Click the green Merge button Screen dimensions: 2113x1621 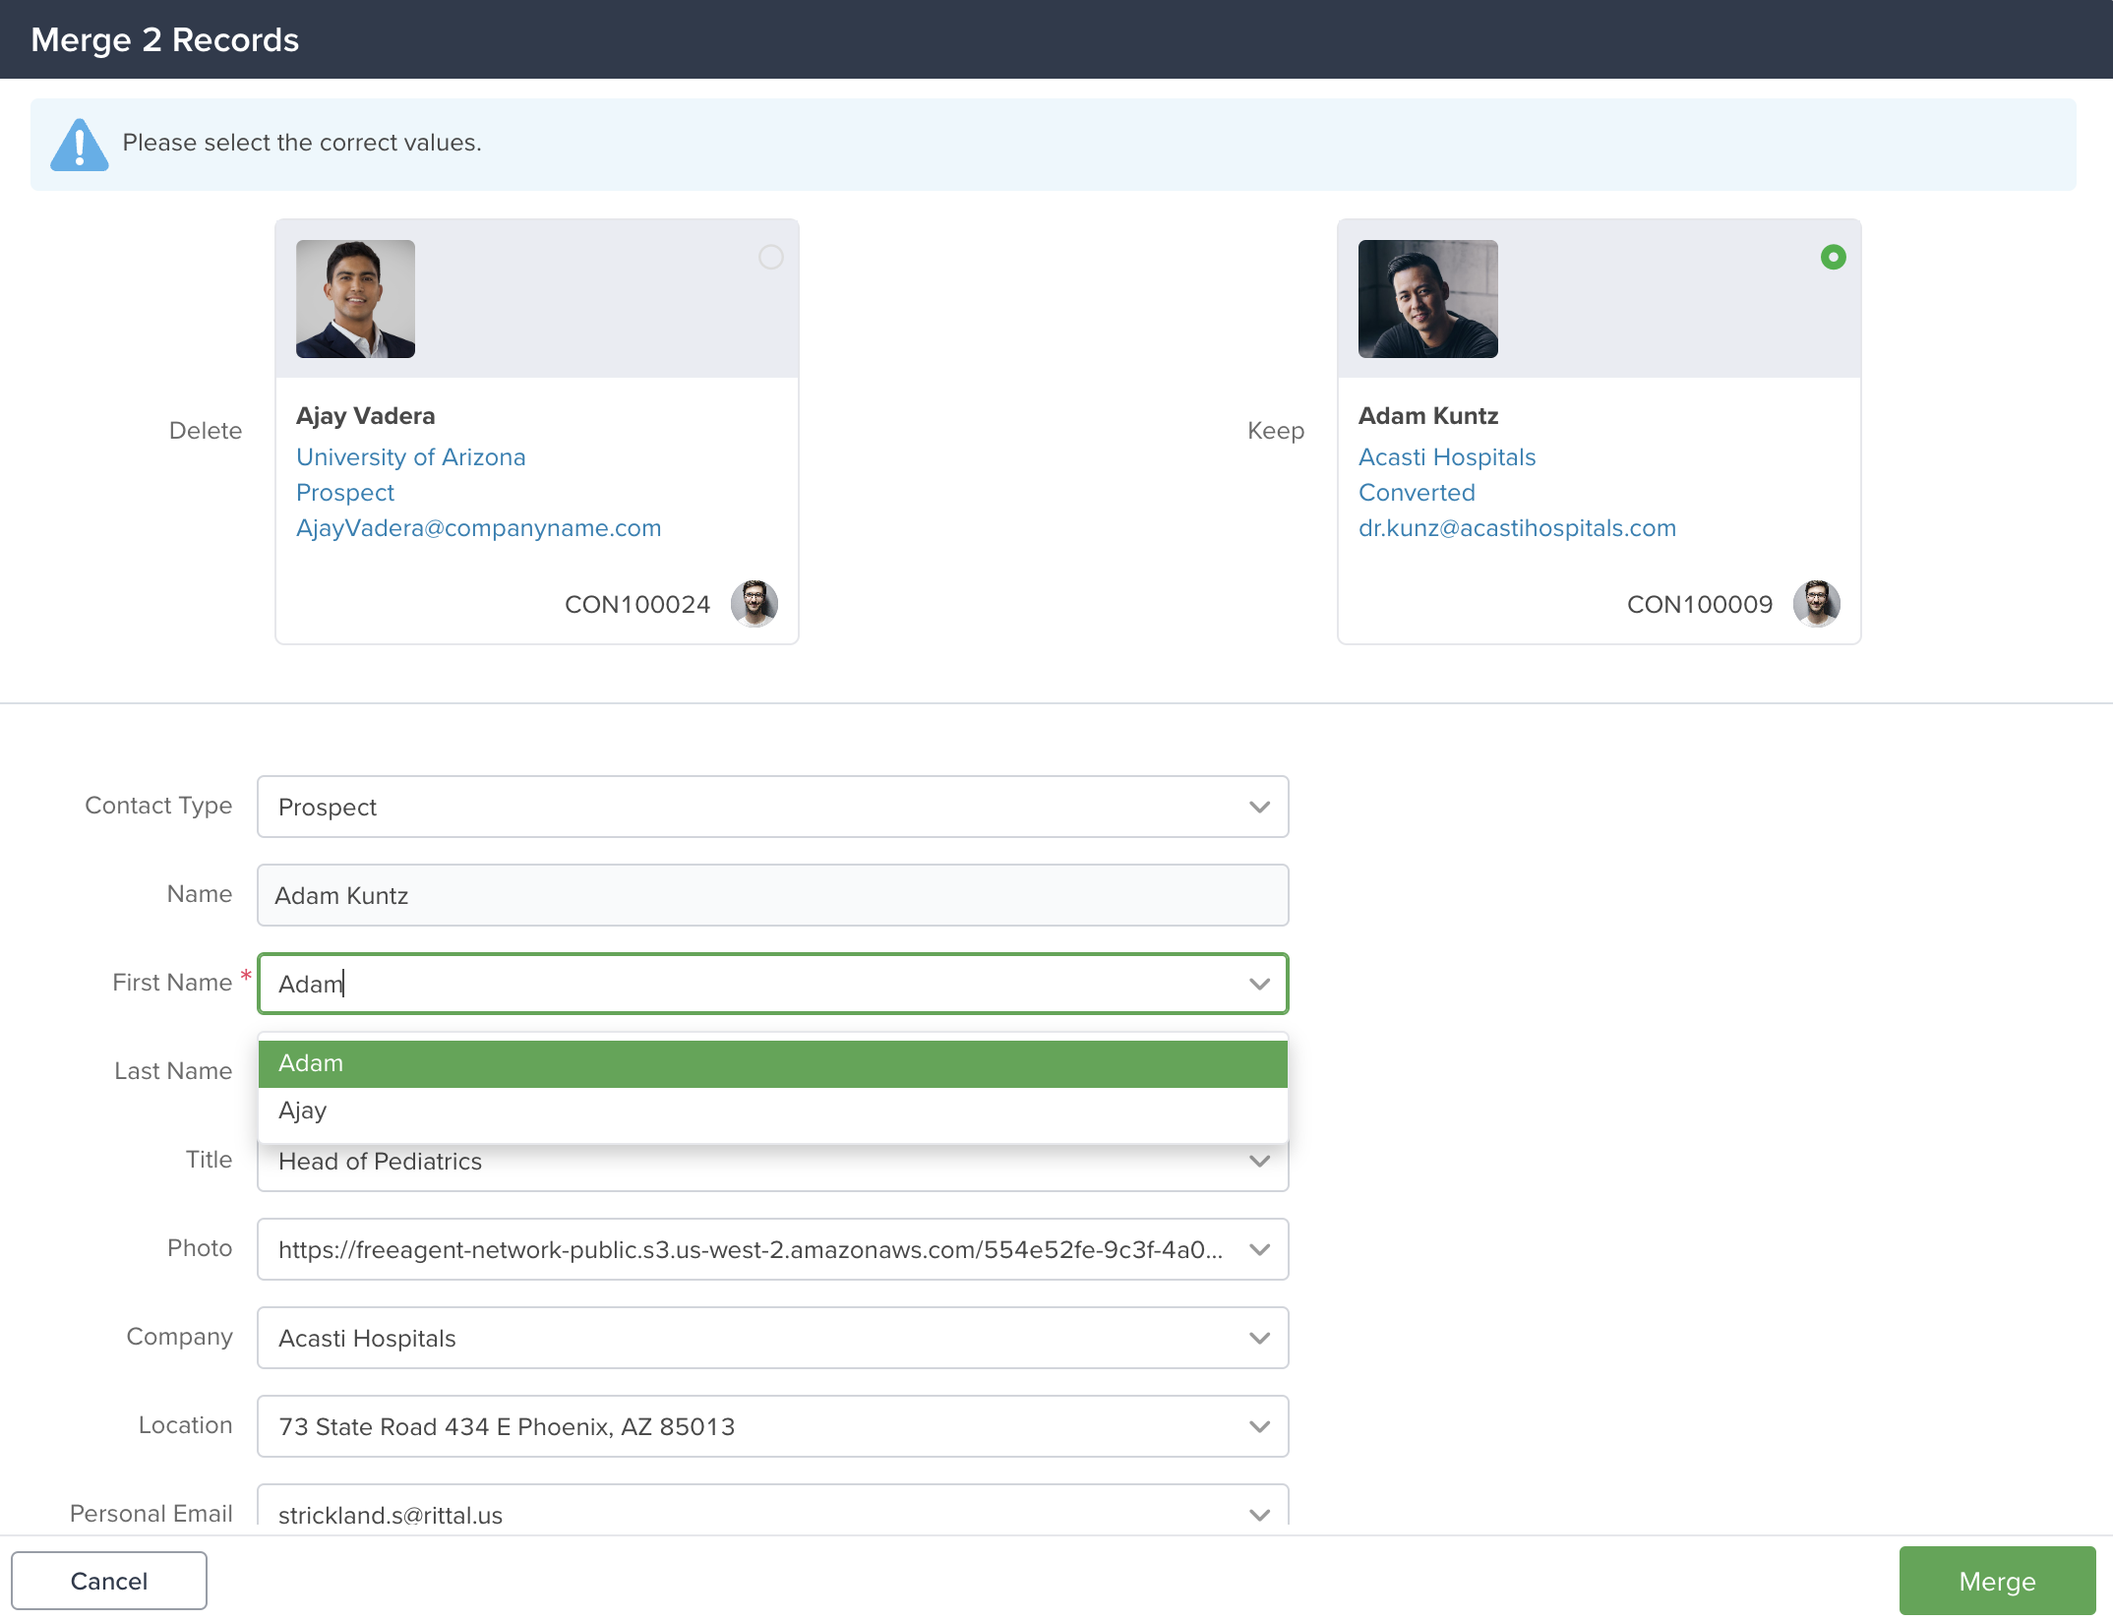coord(1997,1581)
